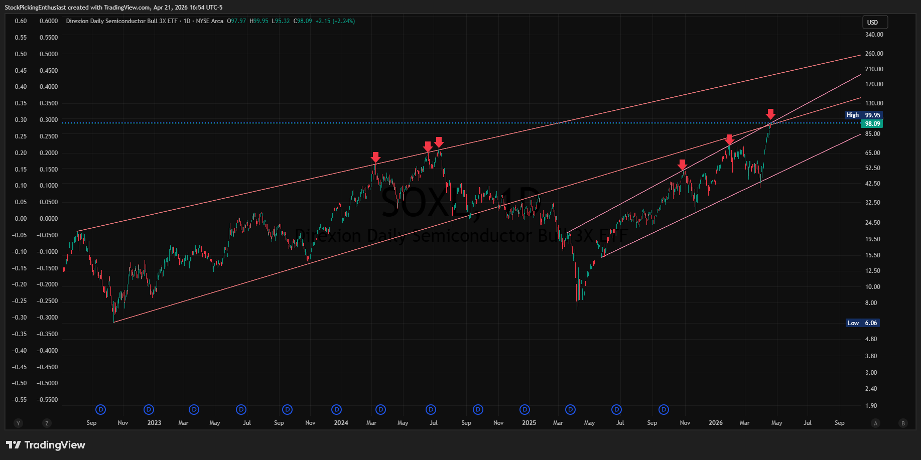Click the −0.5500 value on the left scale
Image resolution: width=921 pixels, height=460 pixels.
(x=47, y=400)
